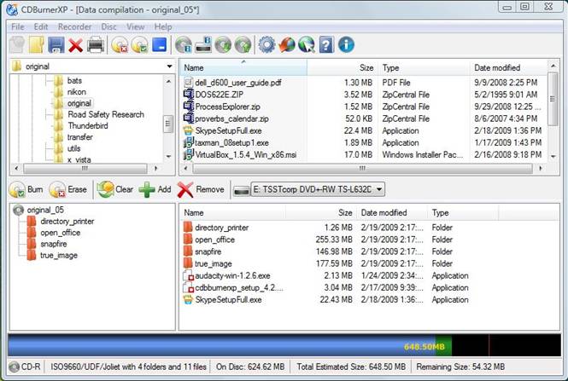Print the compilation using the printer icon
The height and width of the screenshot is (381, 568).
coord(96,45)
